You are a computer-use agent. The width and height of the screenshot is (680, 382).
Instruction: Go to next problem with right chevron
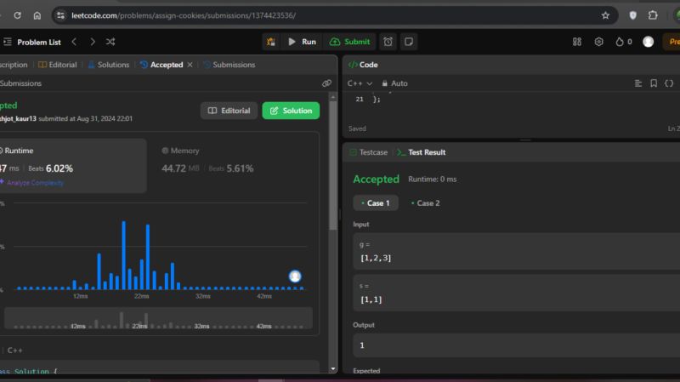(92, 42)
